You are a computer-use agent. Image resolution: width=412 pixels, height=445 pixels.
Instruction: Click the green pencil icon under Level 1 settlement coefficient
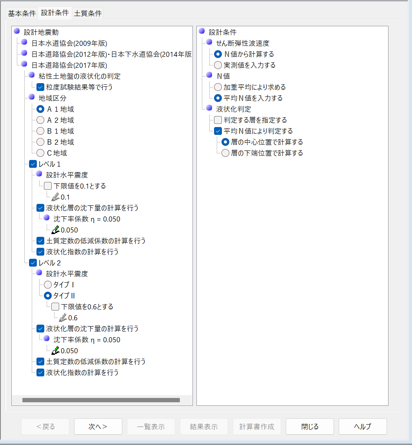pyautogui.click(x=56, y=230)
